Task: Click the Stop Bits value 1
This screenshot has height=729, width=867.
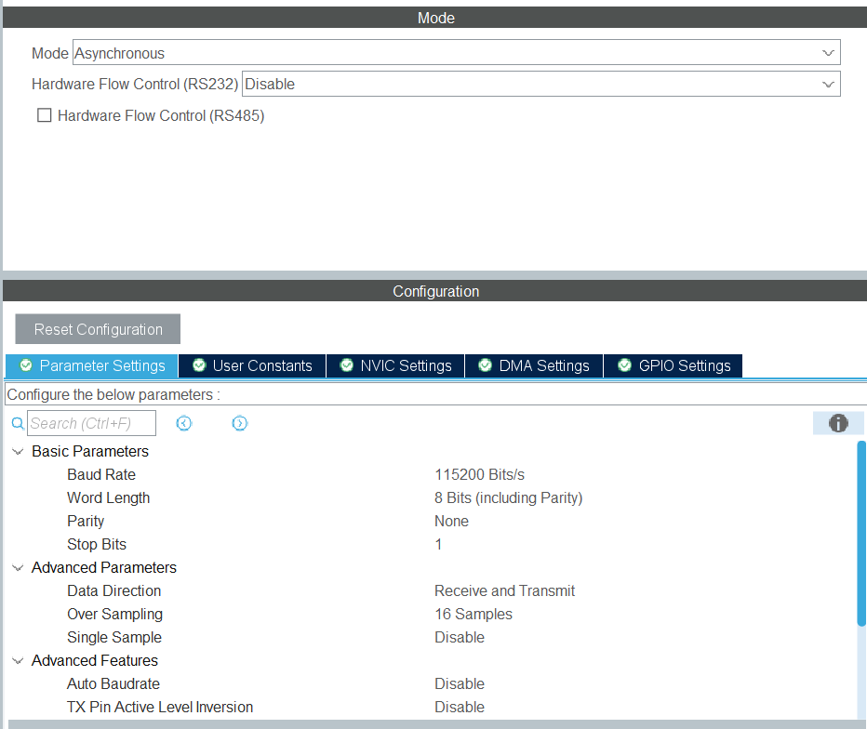Action: click(x=438, y=544)
